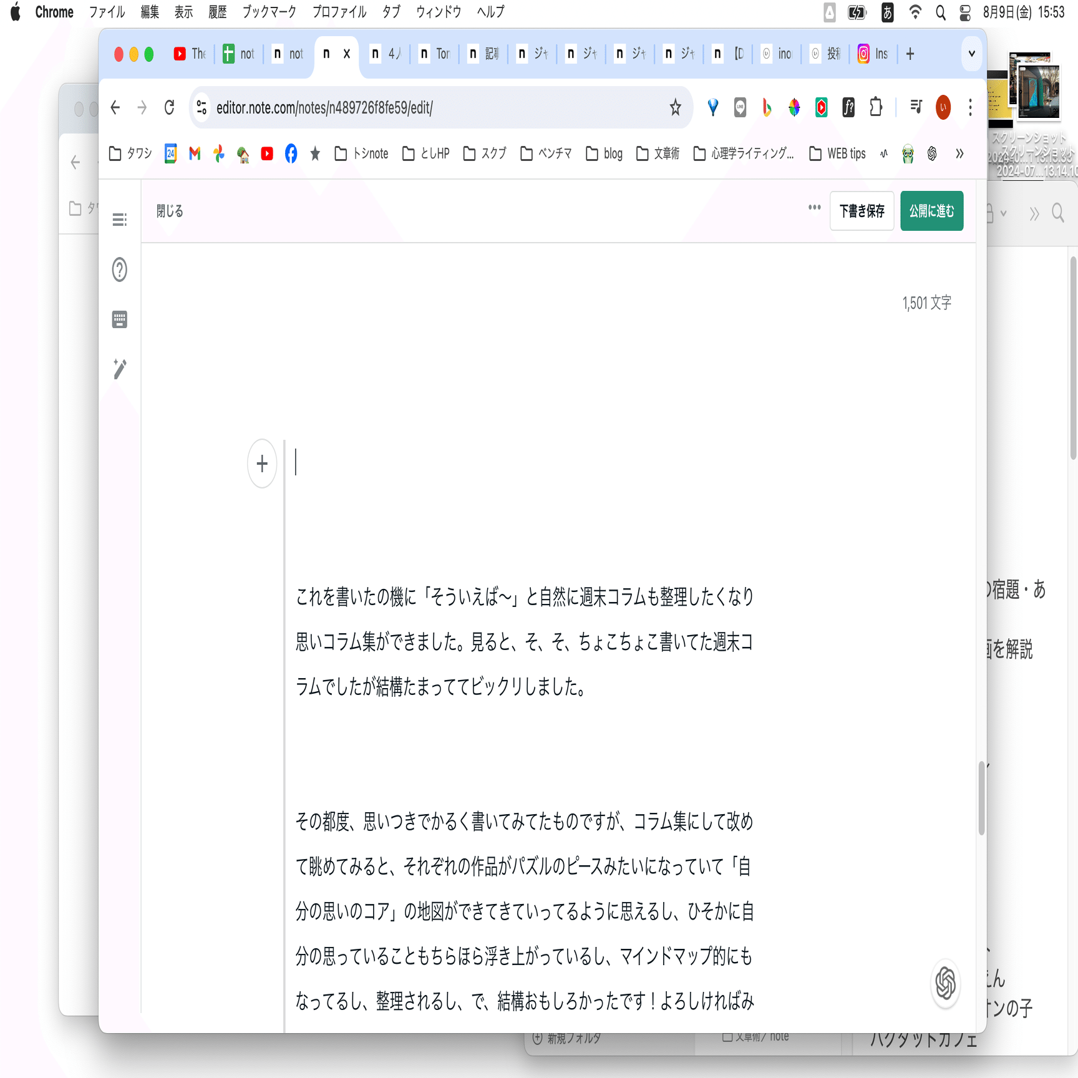Open the としHP bookmark folder
1078x1078 pixels.
(426, 153)
